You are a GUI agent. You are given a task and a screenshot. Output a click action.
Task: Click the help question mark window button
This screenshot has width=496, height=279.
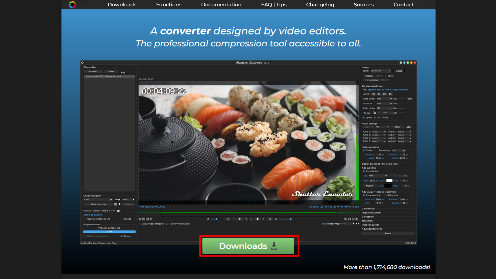click(x=404, y=63)
